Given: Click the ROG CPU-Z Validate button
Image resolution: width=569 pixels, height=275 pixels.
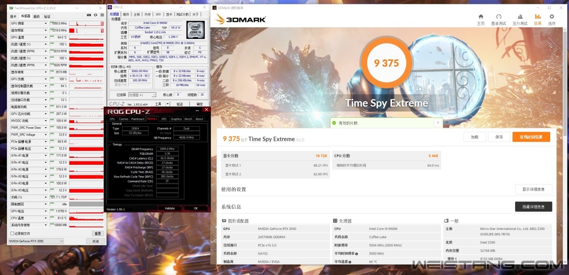Looking at the screenshot, I should coord(169,209).
